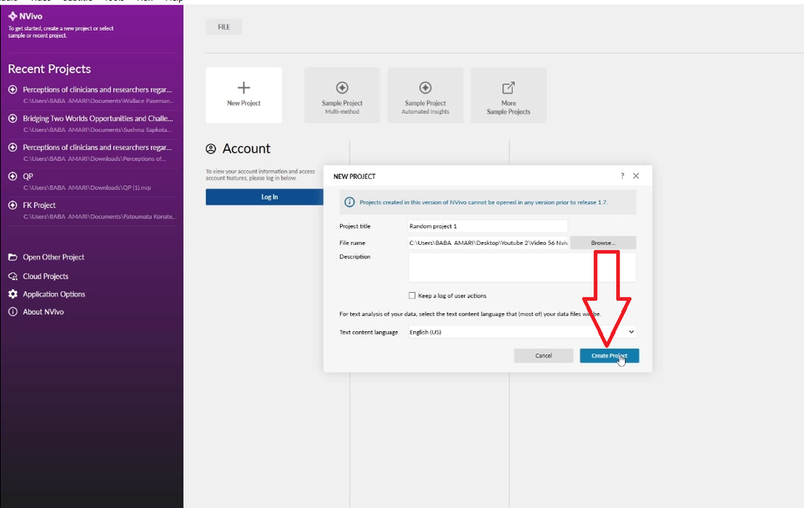
Task: Click the Recent Projects heading
Action: pos(49,68)
